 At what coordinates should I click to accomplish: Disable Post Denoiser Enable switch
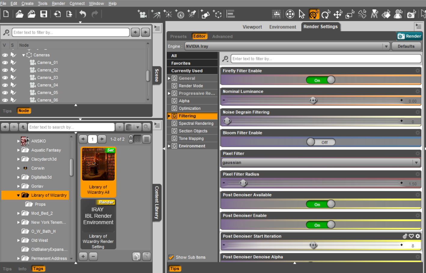pos(321,225)
